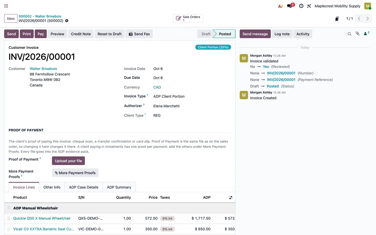Click the bookmark icon near the pager

coord(337,19)
